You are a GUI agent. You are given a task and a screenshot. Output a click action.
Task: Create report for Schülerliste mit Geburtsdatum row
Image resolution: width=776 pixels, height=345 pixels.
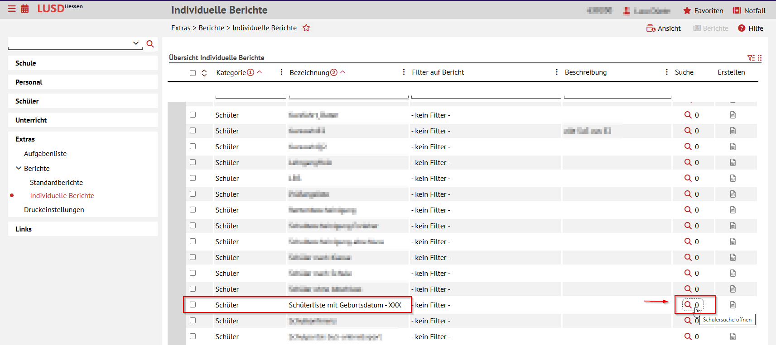click(x=733, y=305)
